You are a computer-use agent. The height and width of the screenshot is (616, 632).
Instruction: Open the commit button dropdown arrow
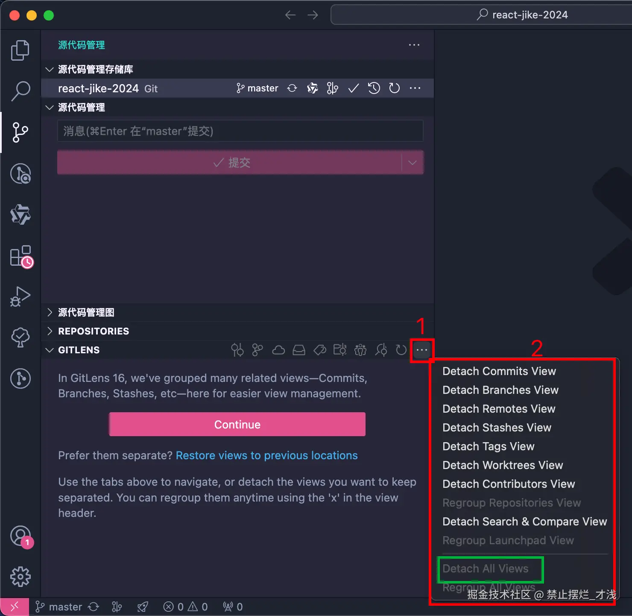click(413, 162)
